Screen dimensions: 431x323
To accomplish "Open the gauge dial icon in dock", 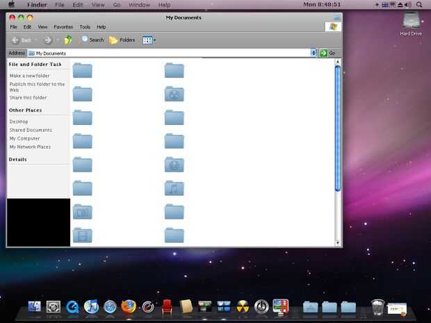I will [x=148, y=307].
